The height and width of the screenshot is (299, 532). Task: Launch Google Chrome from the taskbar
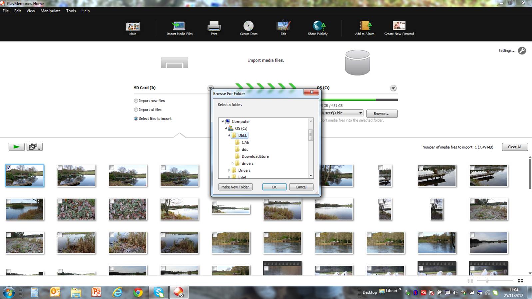(138, 292)
